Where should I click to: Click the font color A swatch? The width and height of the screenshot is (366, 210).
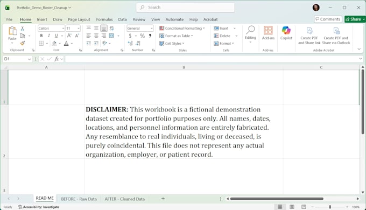[66, 43]
